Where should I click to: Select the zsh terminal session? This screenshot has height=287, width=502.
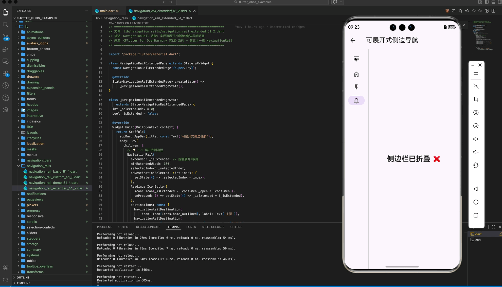(478, 240)
